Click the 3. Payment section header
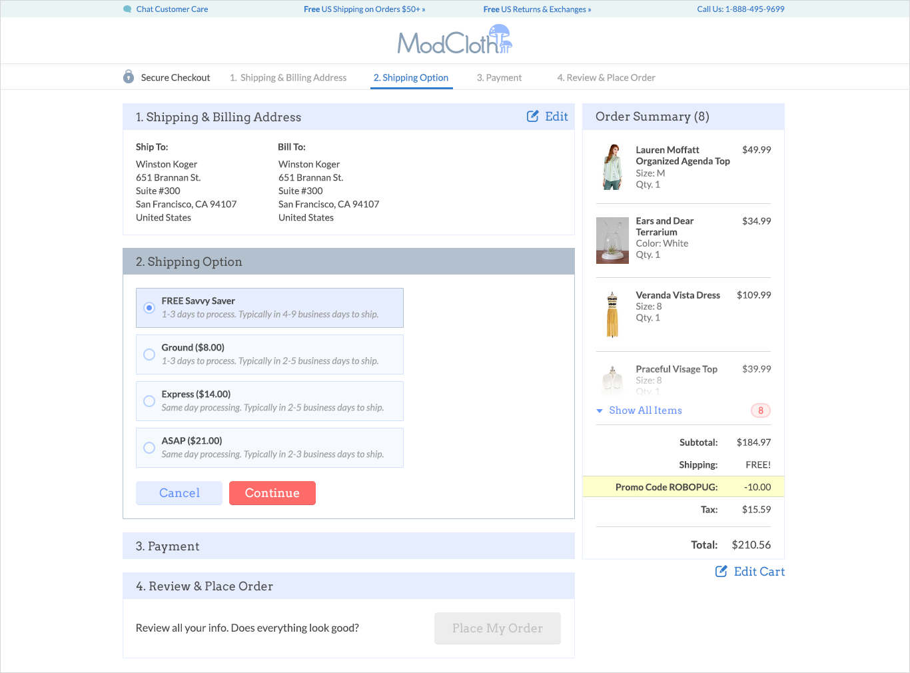This screenshot has width=910, height=673. click(348, 546)
